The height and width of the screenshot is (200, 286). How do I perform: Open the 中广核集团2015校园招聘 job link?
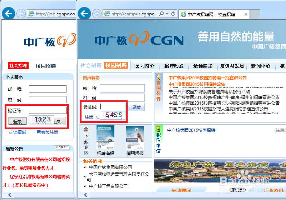191,130
